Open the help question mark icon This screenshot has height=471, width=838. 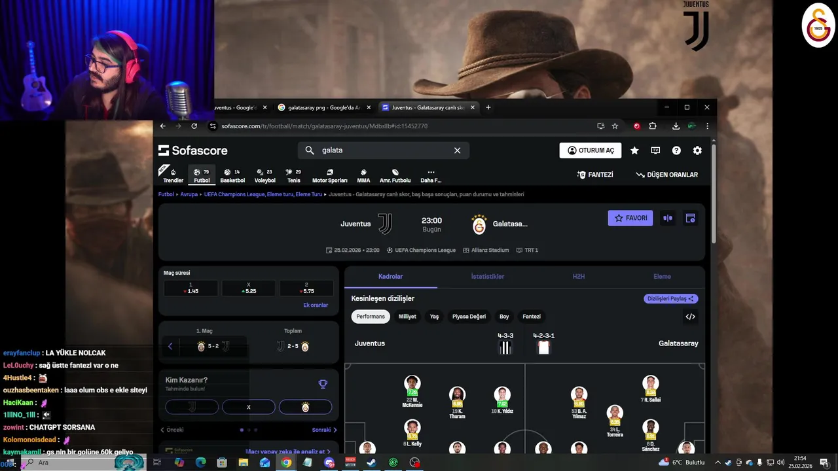pos(676,150)
